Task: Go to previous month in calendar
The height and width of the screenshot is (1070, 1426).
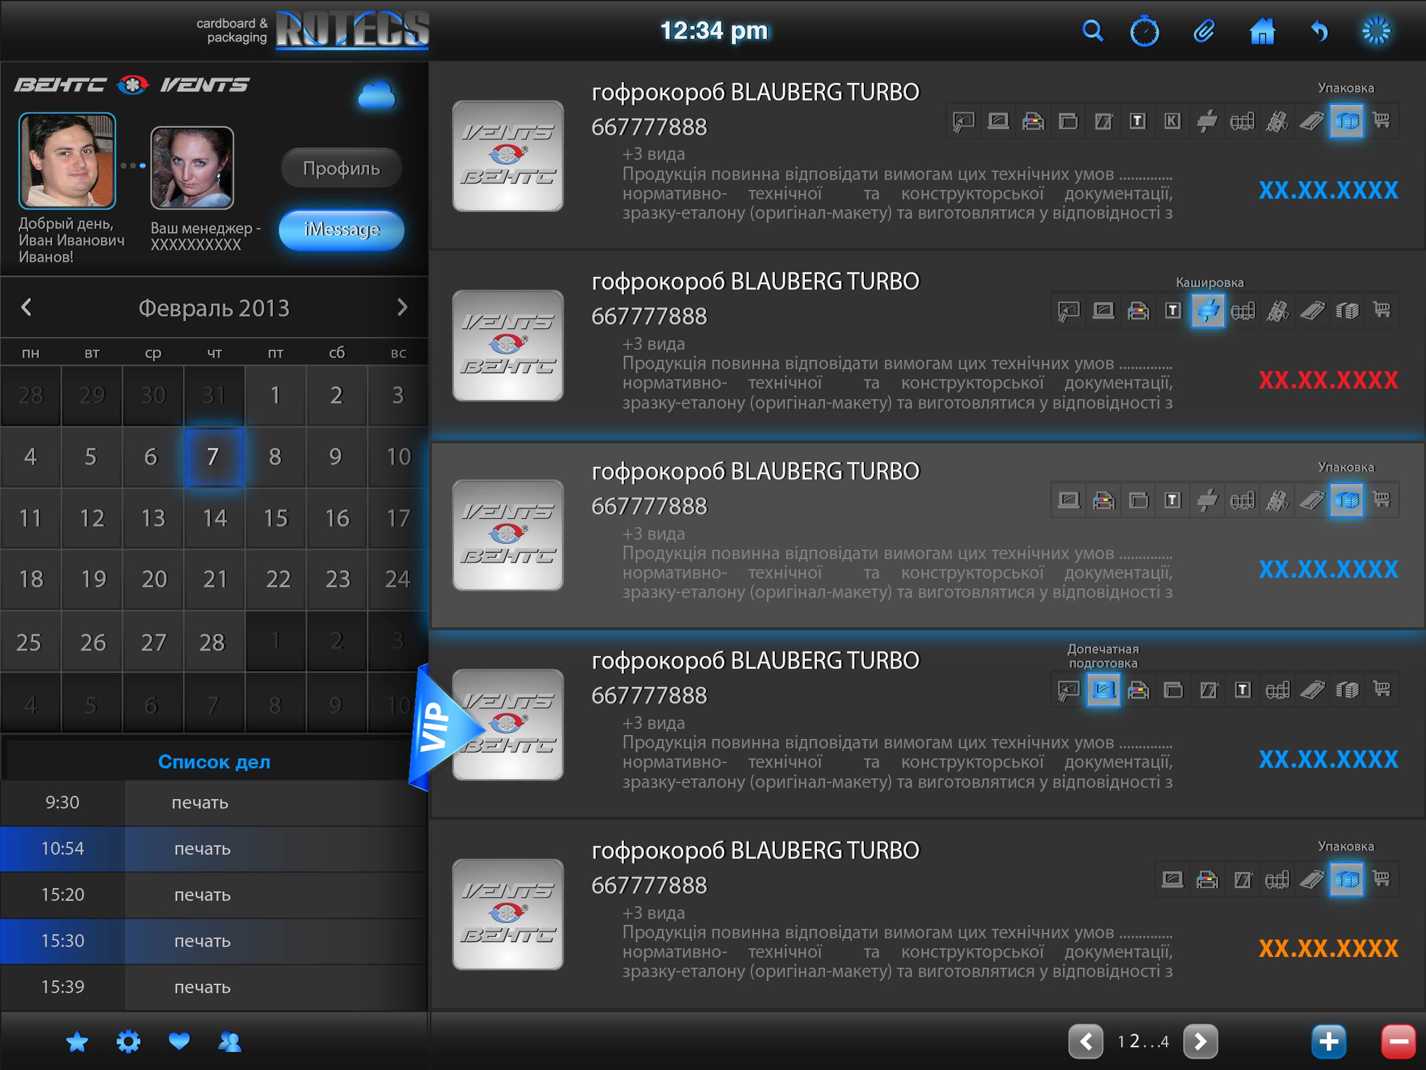Action: 26,307
